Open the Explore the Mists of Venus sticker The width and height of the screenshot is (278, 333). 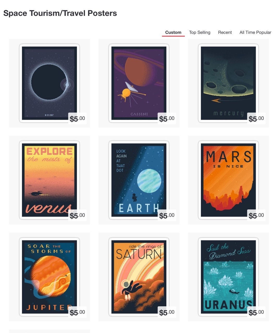point(50,180)
